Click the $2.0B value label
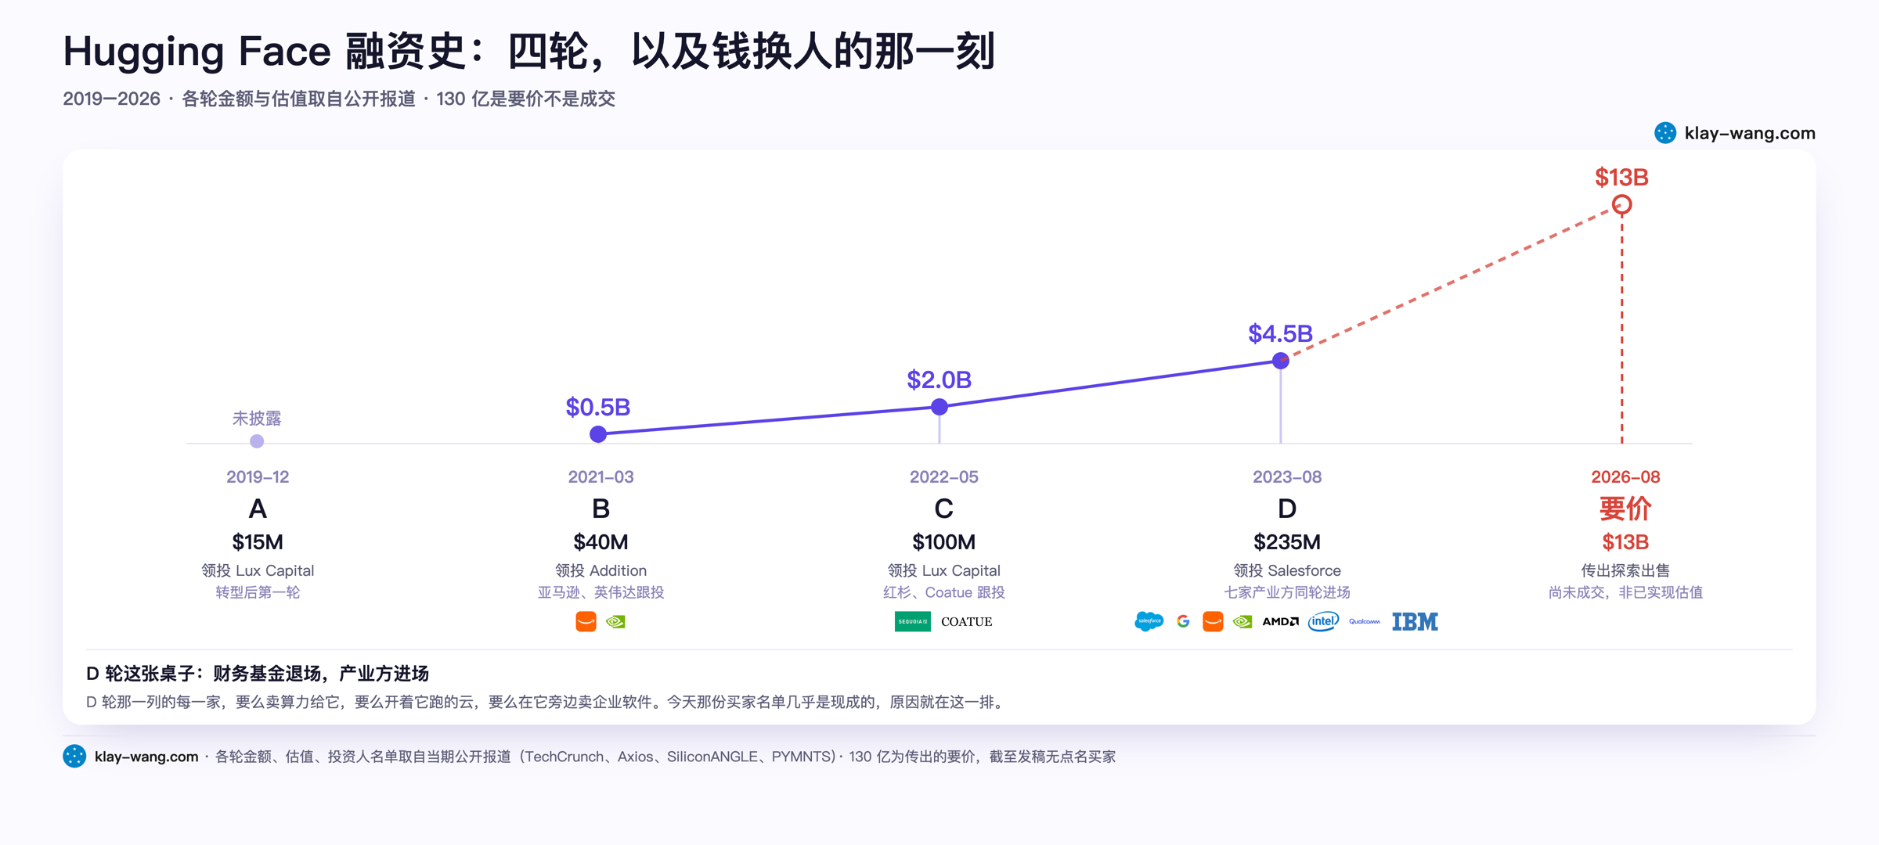The image size is (1879, 845). tap(939, 379)
